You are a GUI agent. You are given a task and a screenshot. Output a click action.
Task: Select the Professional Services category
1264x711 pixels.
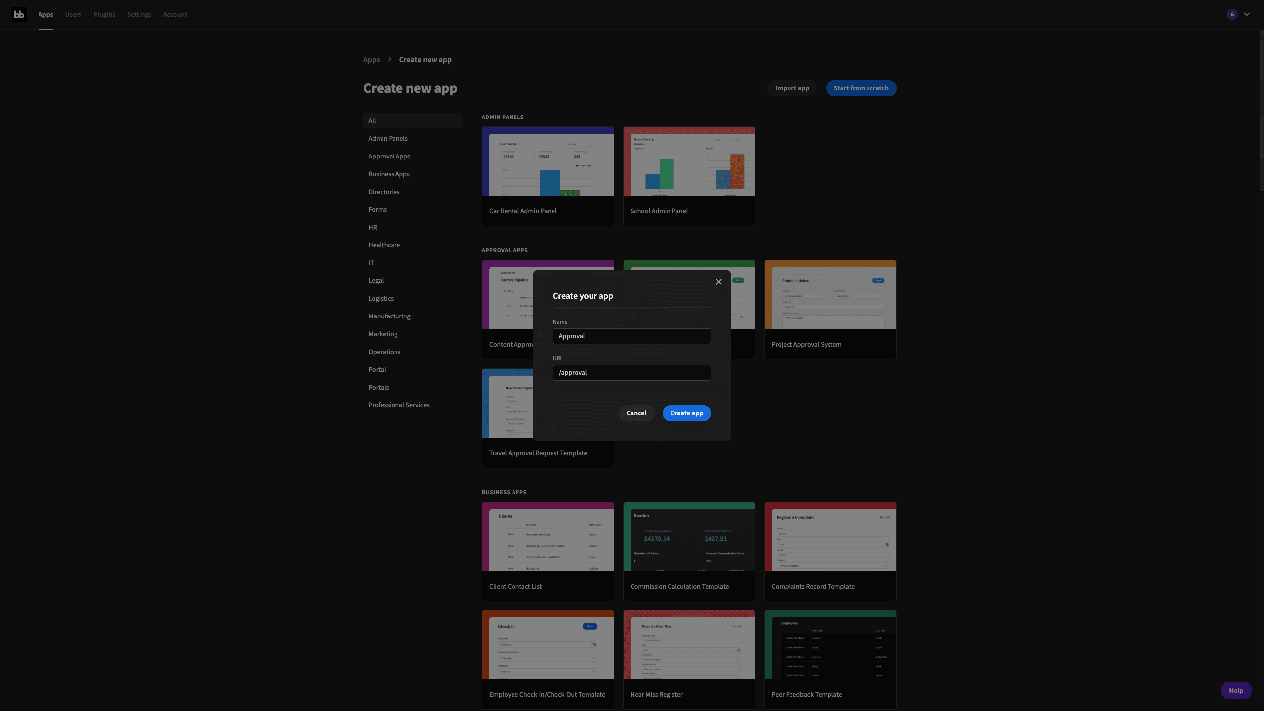click(413, 405)
